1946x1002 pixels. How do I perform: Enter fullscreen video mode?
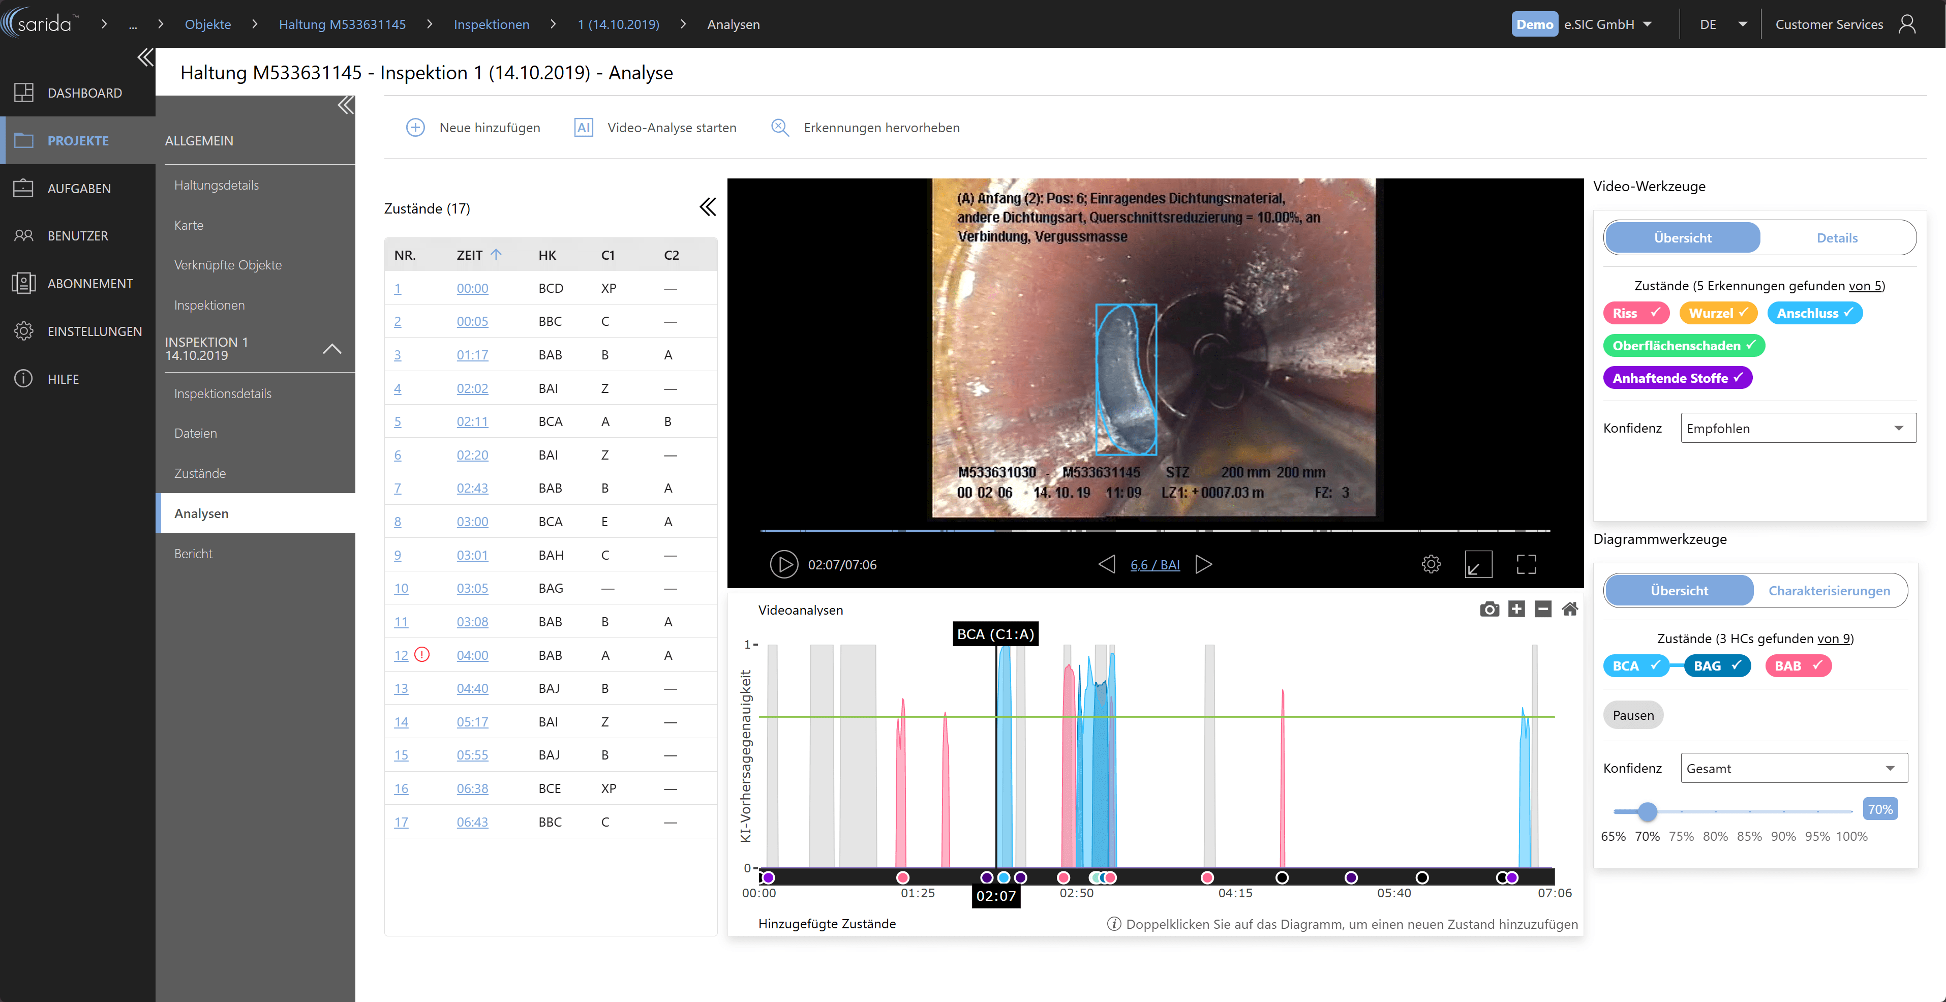pyautogui.click(x=1526, y=564)
